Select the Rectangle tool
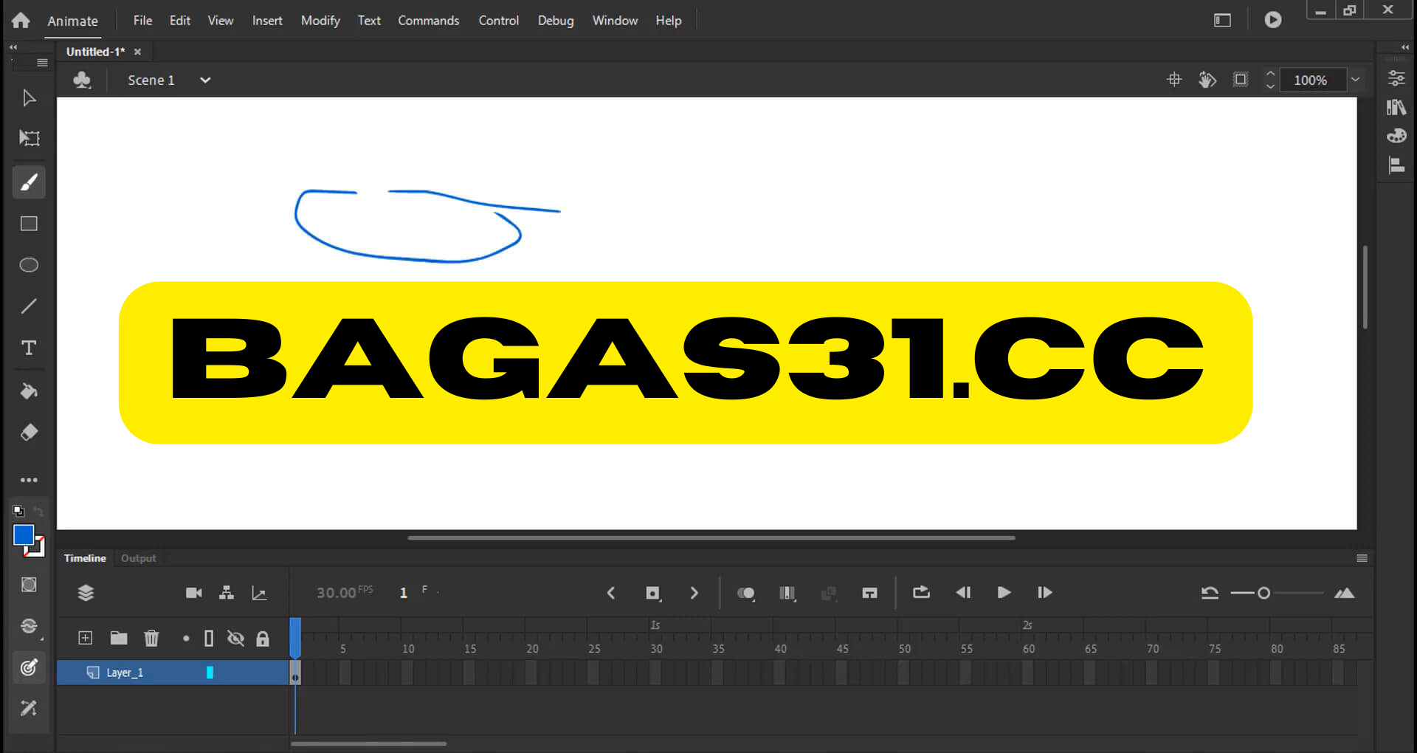This screenshot has height=753, width=1417. click(x=29, y=224)
